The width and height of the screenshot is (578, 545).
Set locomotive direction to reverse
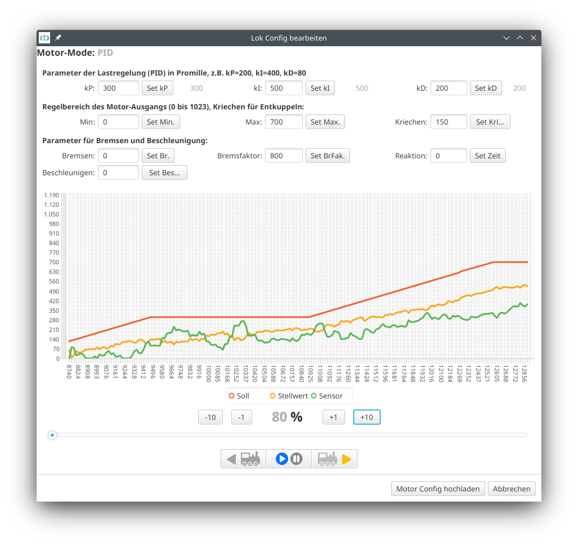tap(243, 459)
